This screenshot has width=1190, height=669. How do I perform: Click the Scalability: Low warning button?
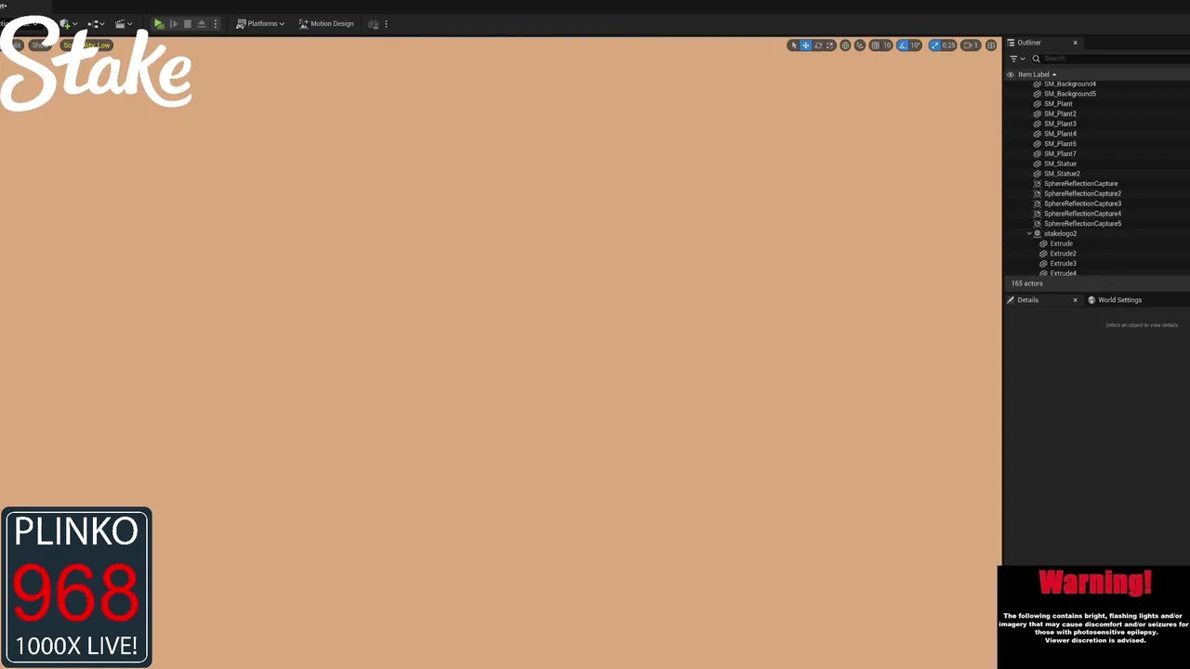86,46
